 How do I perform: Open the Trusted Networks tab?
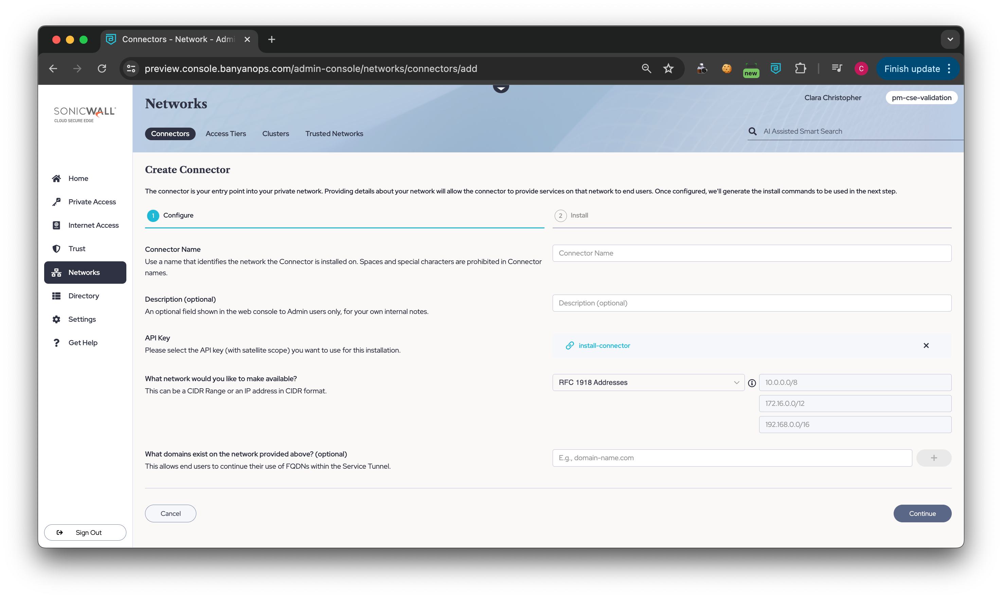[334, 134]
